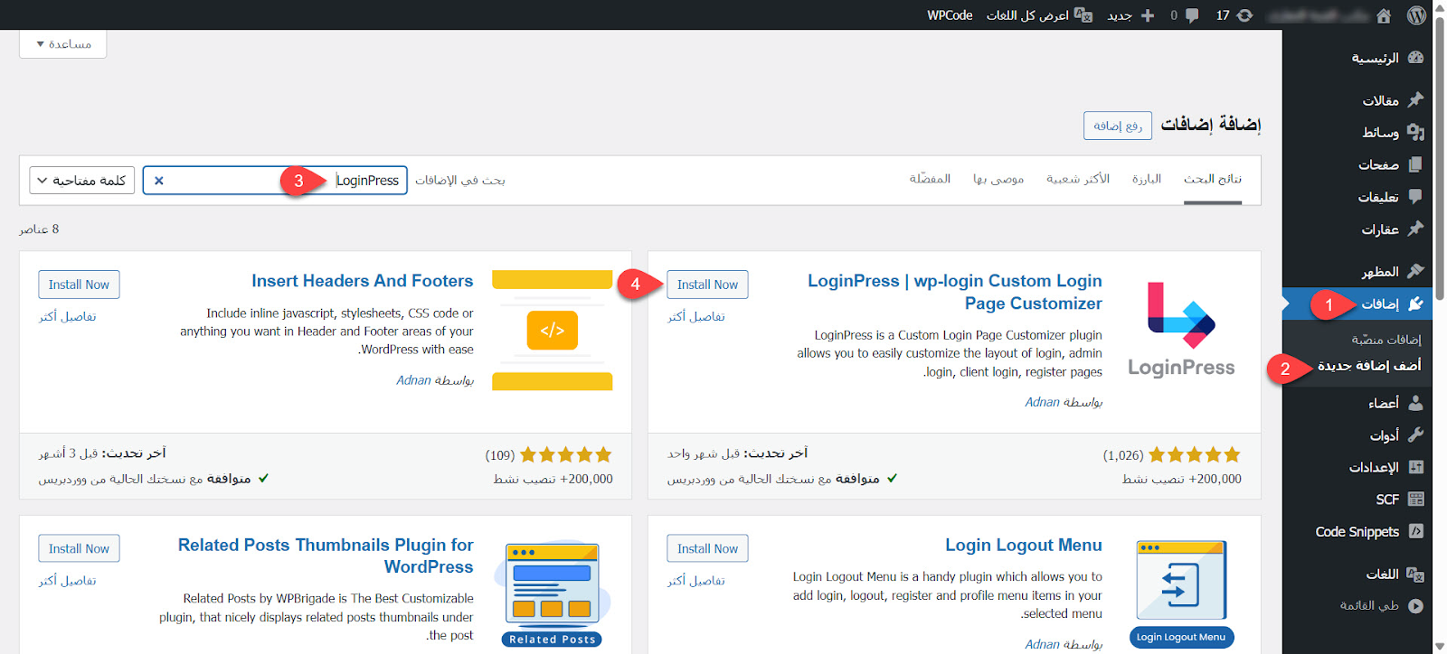The image size is (1447, 654).
Task: Open the كلمة مفتاحية search type dropdown
Action: tap(81, 181)
